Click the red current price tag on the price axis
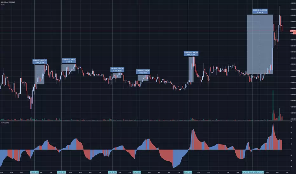The width and height of the screenshot is (296, 174). [x=293, y=31]
